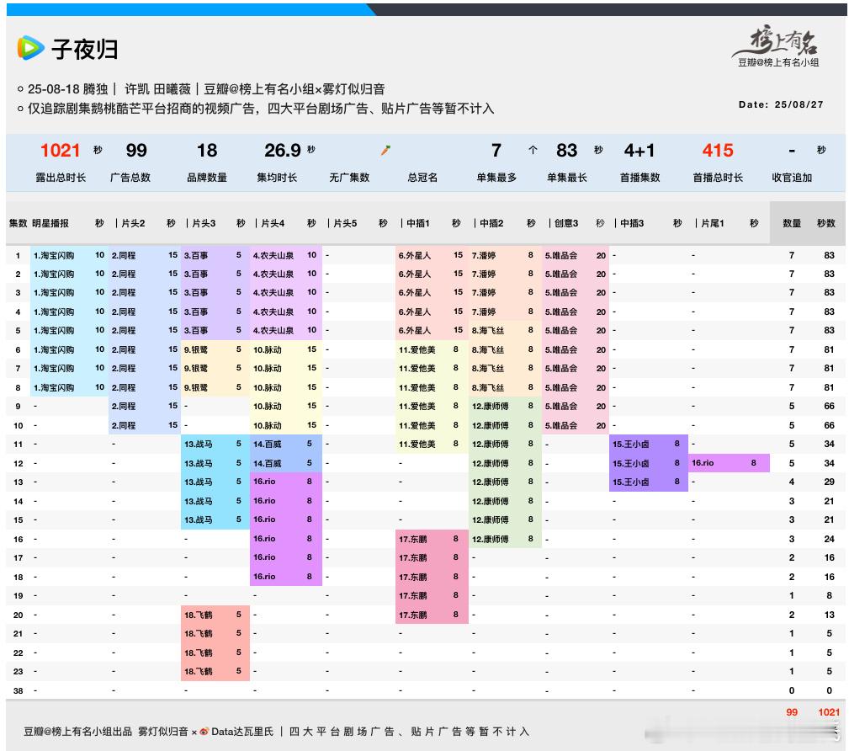Screen dimensions: 849x751
Task: Click 9.银鹭 in episode 6 row
Action: tap(195, 350)
